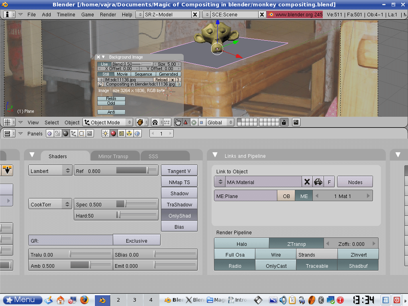Click the layer lock padlock icon
The image size is (408, 306).
coord(284,122)
